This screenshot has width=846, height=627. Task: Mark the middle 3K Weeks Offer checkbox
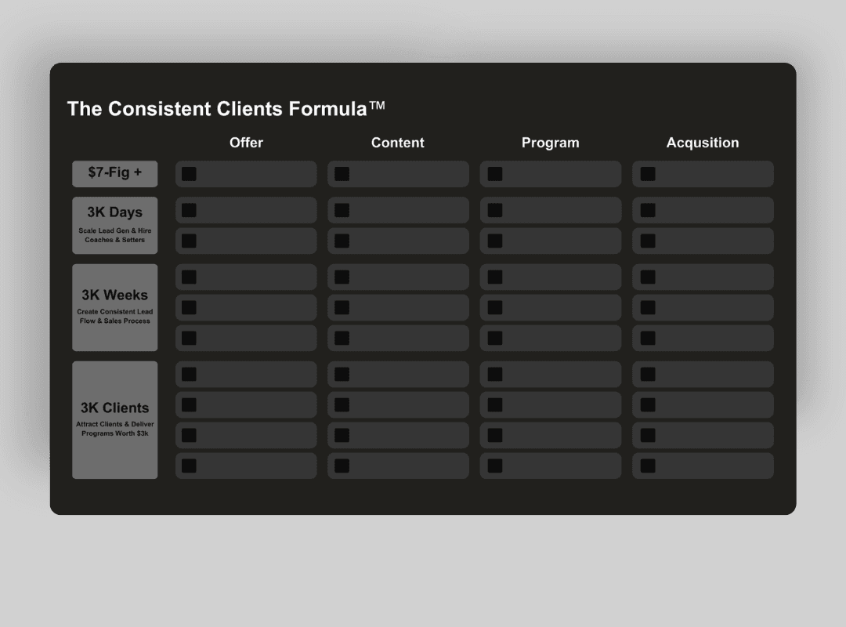(189, 308)
